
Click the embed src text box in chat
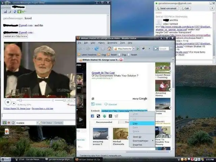(16, 36)
